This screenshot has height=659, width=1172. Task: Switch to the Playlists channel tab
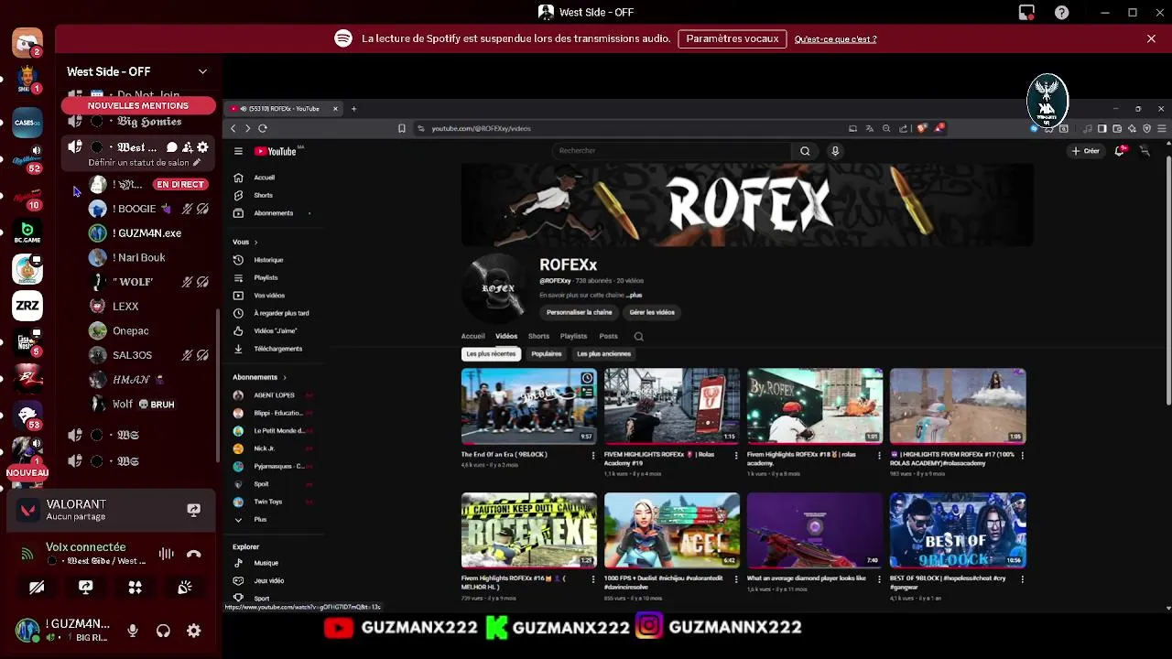573,336
